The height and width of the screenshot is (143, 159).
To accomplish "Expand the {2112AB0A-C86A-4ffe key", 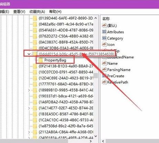I will click(29, 132).
